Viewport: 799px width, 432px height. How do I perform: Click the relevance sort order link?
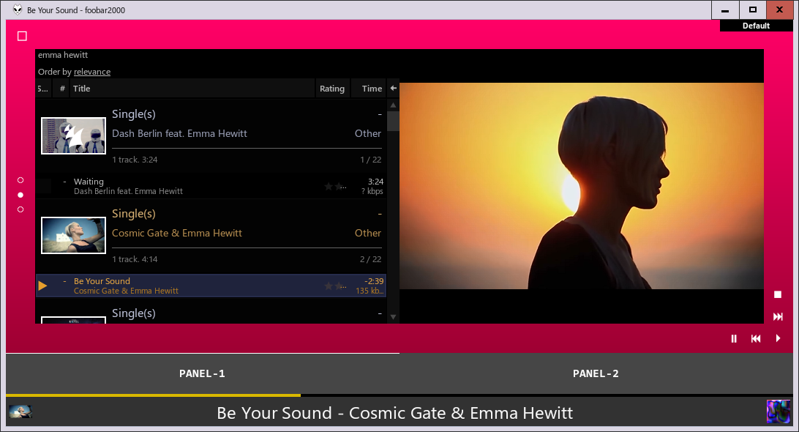pos(92,72)
